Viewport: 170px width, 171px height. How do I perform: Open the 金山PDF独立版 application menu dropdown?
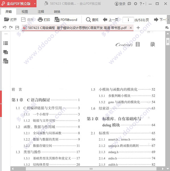(35, 4)
